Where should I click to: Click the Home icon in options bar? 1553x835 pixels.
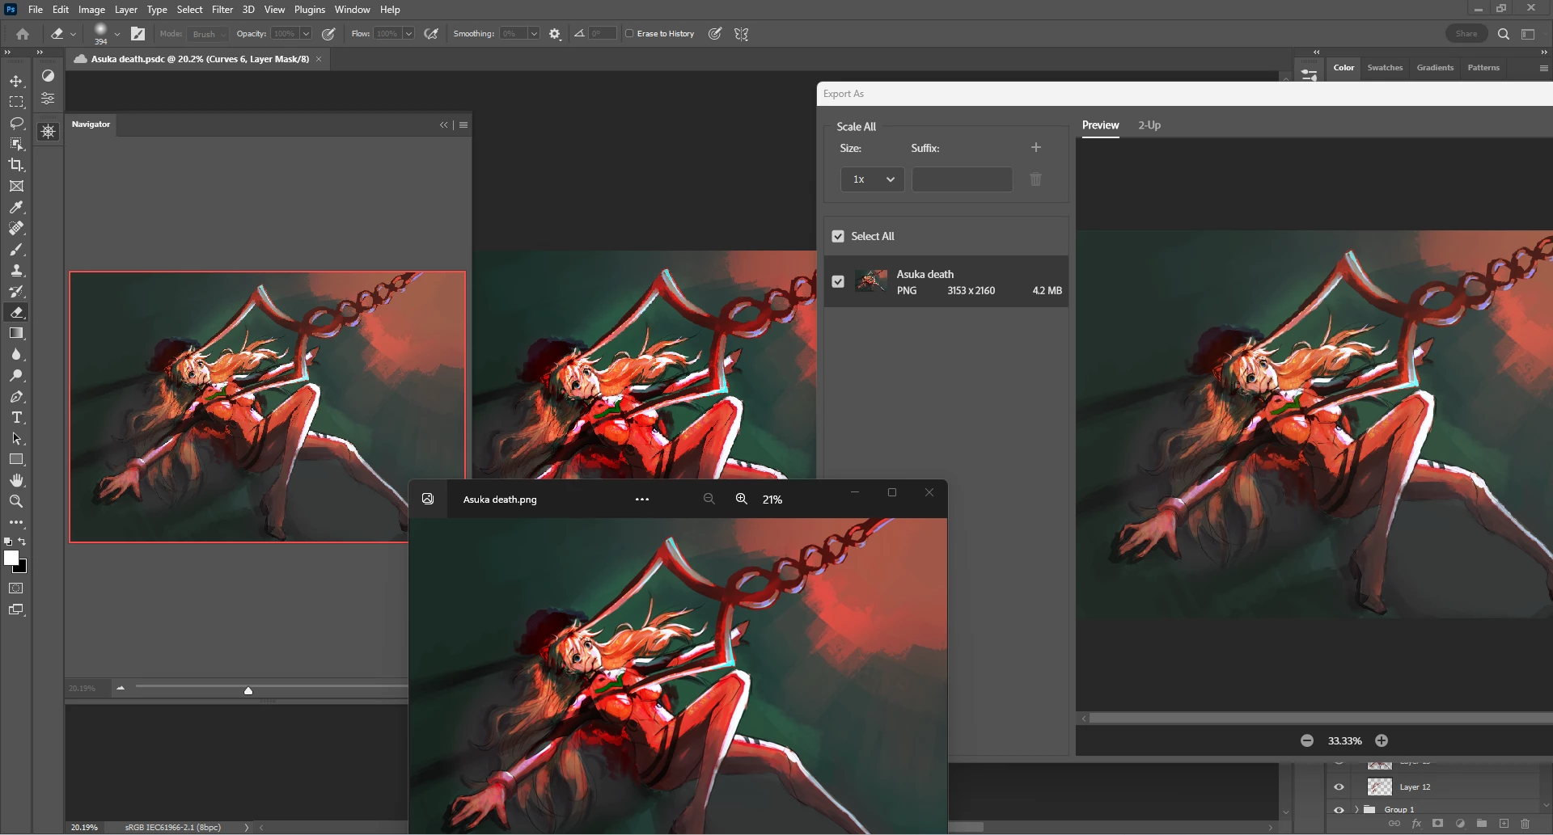point(23,34)
